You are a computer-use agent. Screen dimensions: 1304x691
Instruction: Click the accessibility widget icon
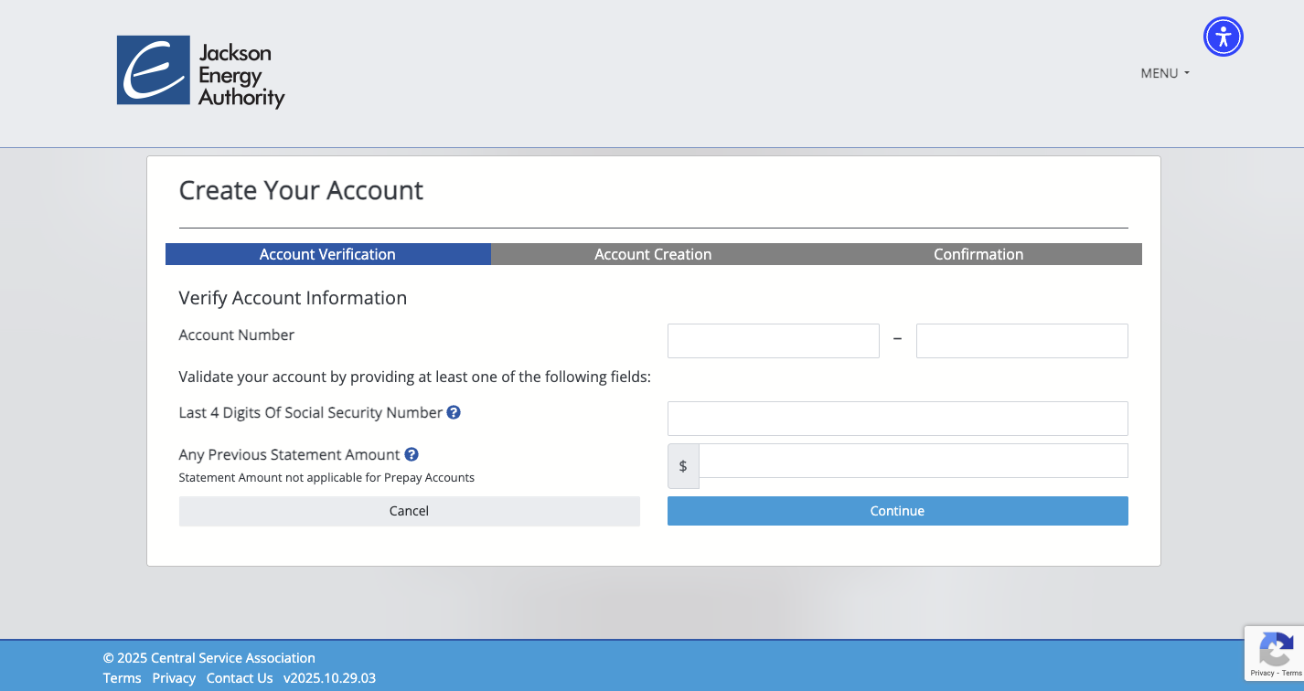[x=1223, y=37]
